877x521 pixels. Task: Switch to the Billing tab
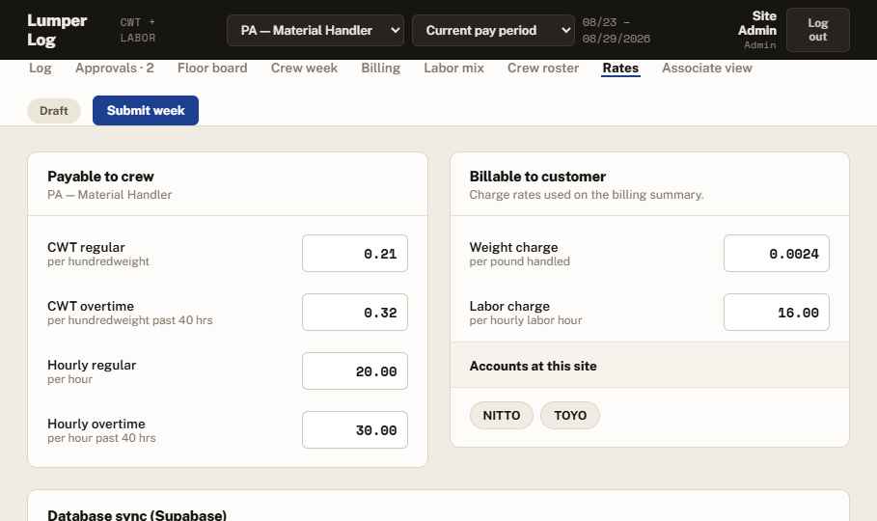(381, 68)
